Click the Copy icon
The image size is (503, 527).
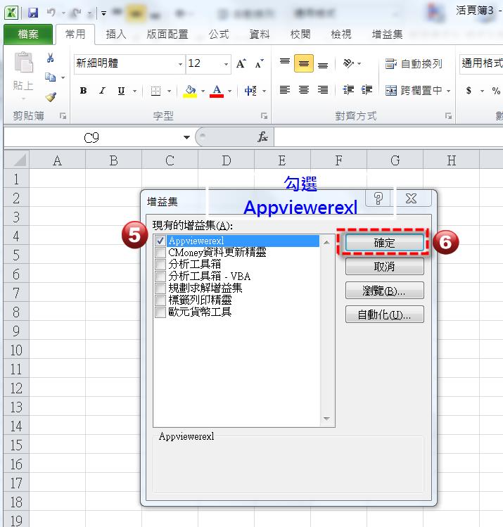click(x=51, y=77)
